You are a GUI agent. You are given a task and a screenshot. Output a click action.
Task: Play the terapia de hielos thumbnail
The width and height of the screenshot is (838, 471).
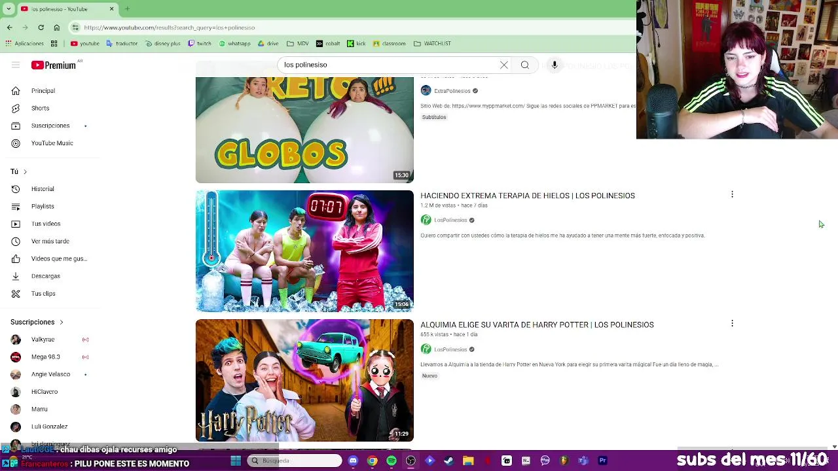pyautogui.click(x=304, y=251)
